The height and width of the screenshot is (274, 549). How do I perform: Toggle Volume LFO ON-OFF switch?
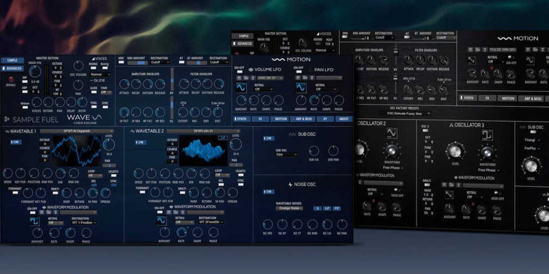tap(239, 72)
